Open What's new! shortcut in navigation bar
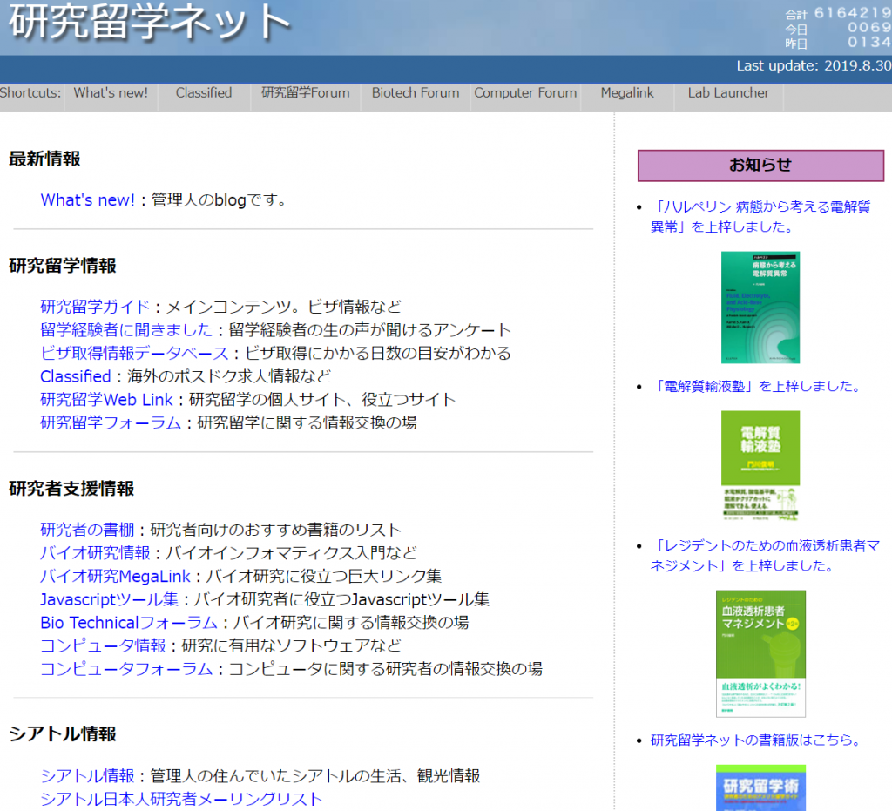Viewport: 892px width, 811px height. point(111,93)
